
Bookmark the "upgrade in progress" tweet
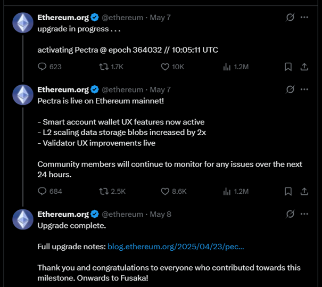[288, 67]
